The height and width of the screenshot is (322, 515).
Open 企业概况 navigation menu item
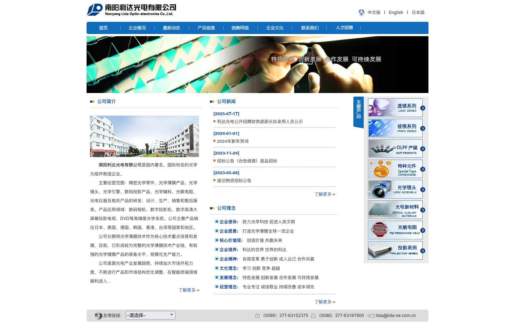point(137,28)
